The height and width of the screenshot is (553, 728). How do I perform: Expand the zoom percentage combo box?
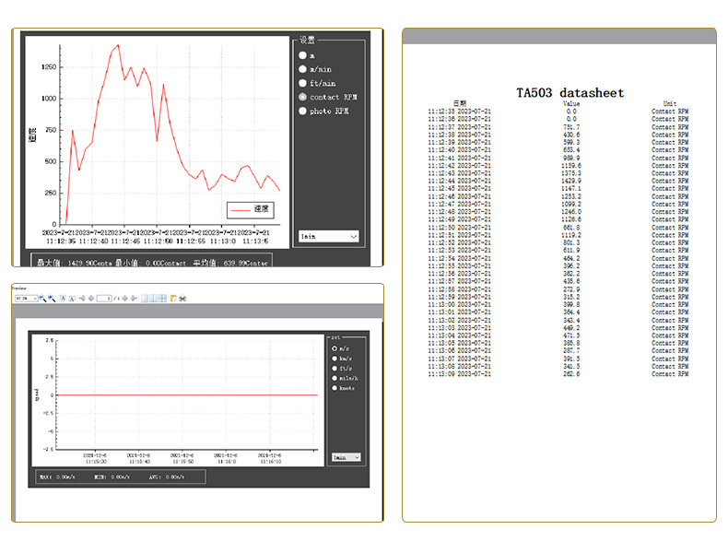click(x=27, y=299)
